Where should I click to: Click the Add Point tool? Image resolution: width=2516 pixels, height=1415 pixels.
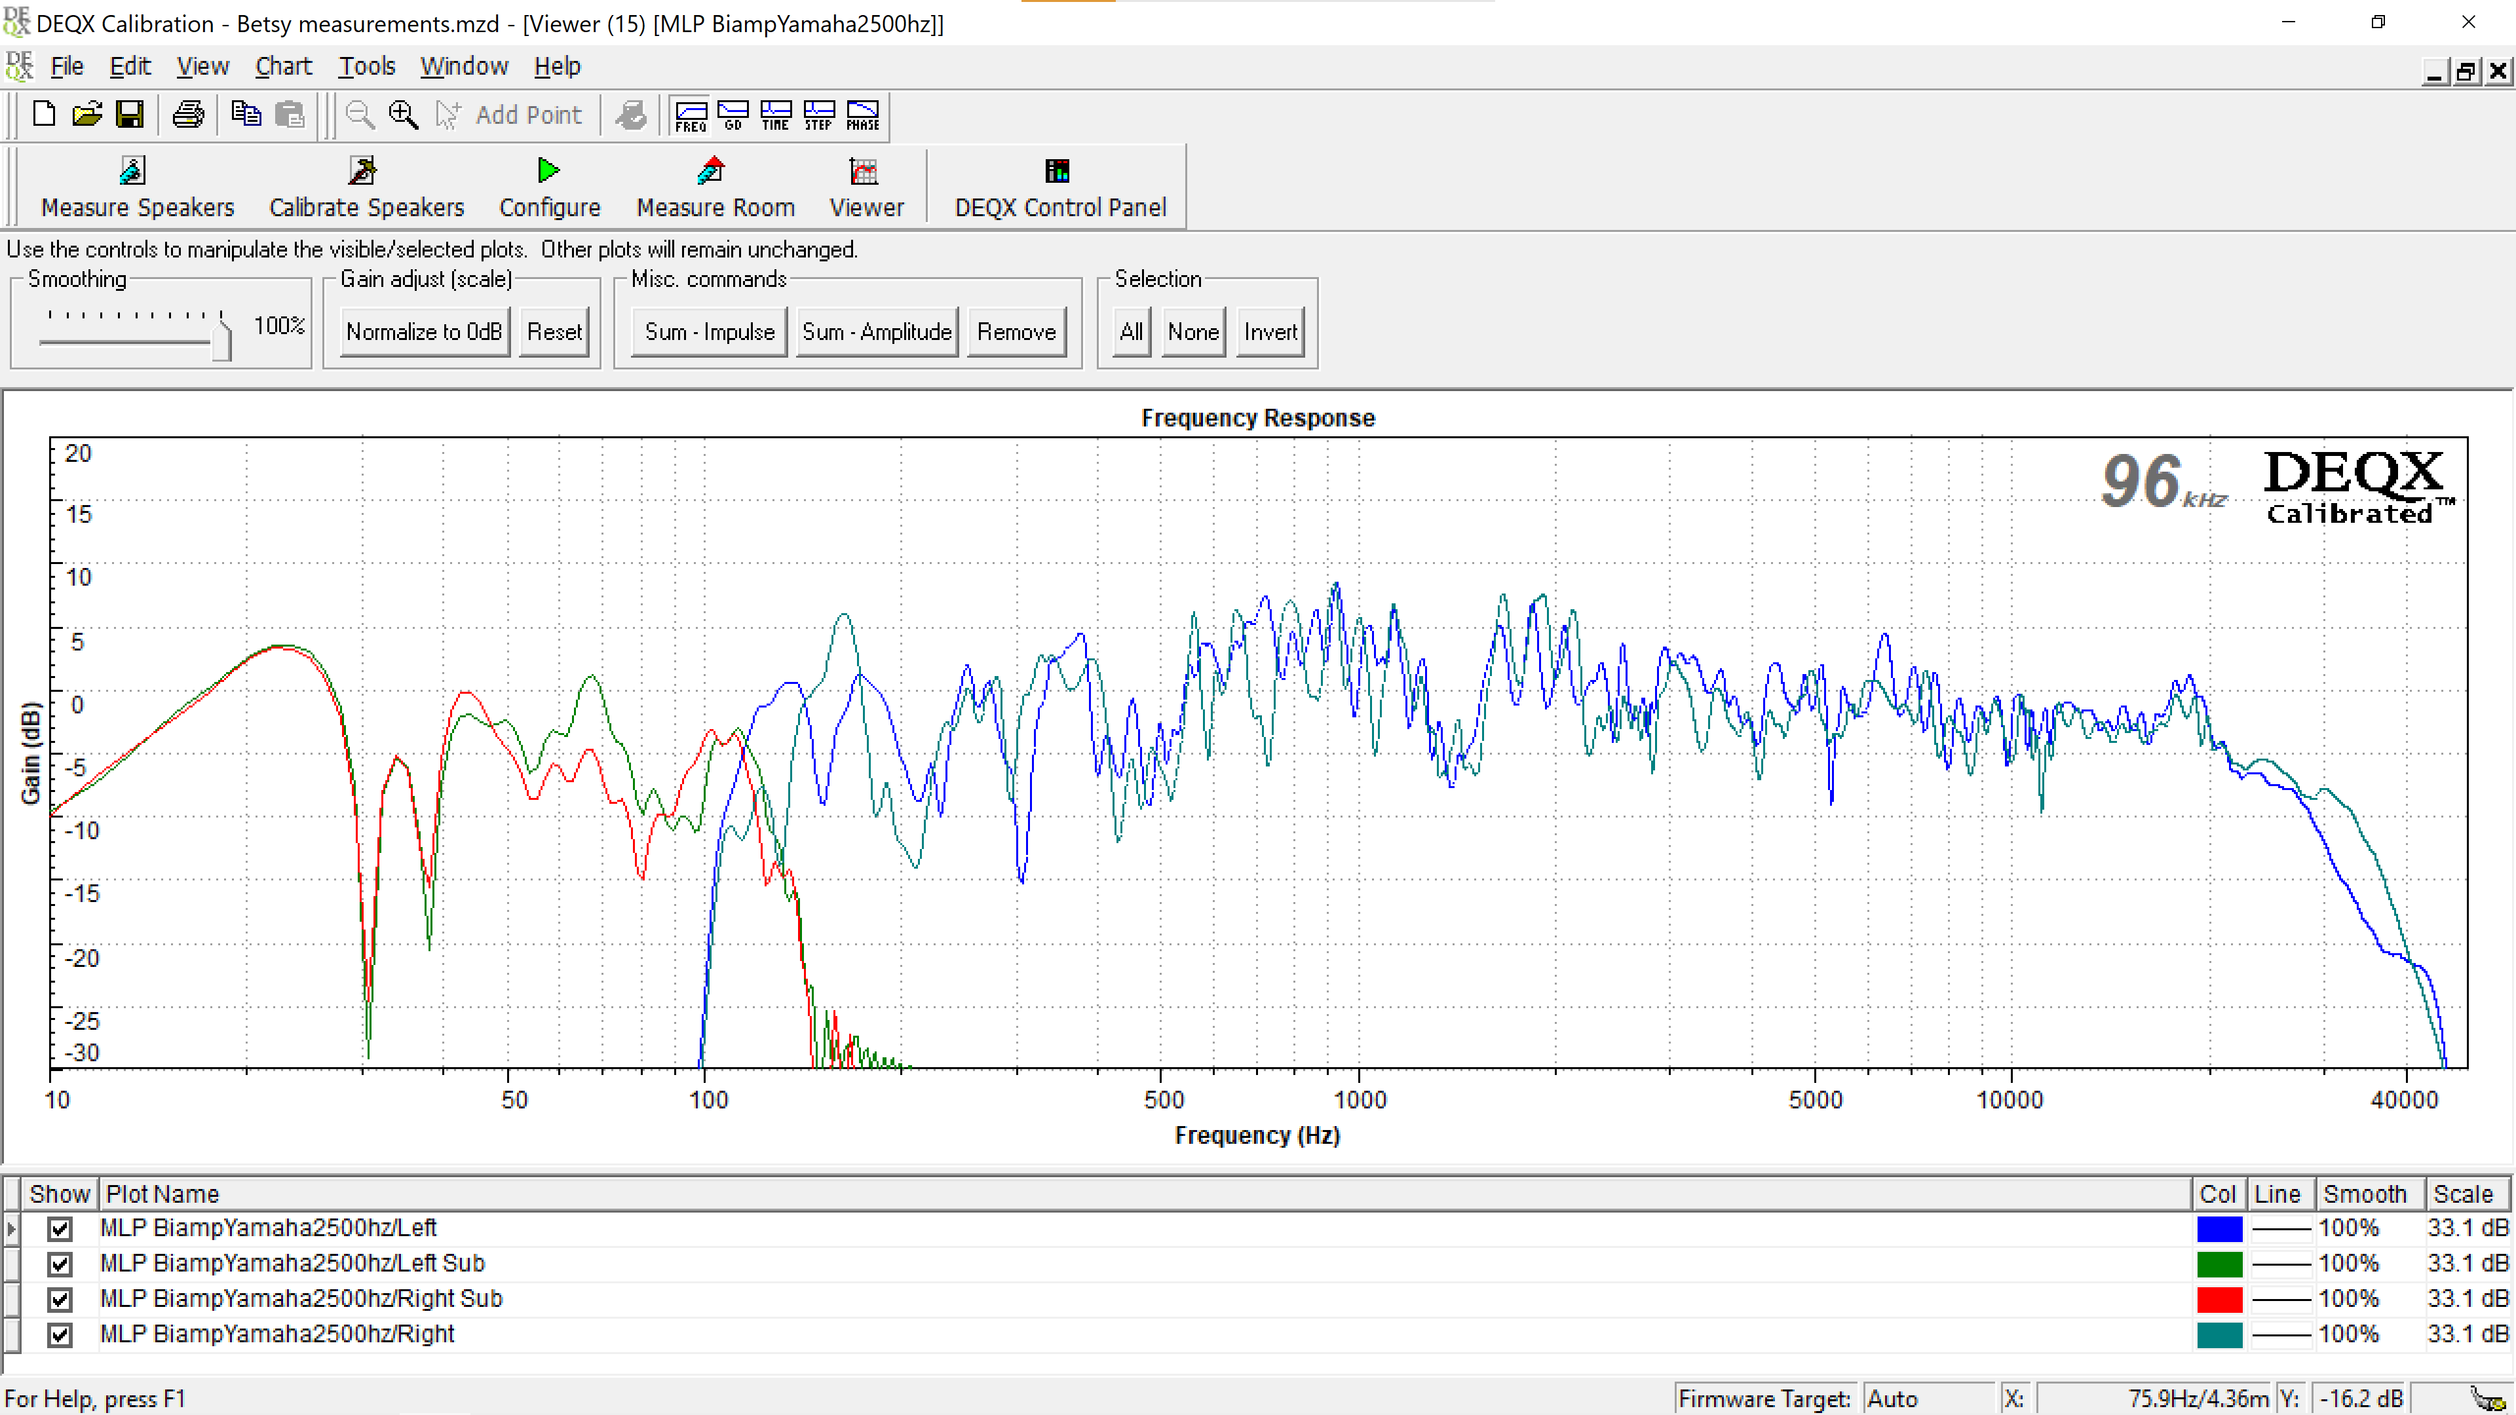pos(509,115)
